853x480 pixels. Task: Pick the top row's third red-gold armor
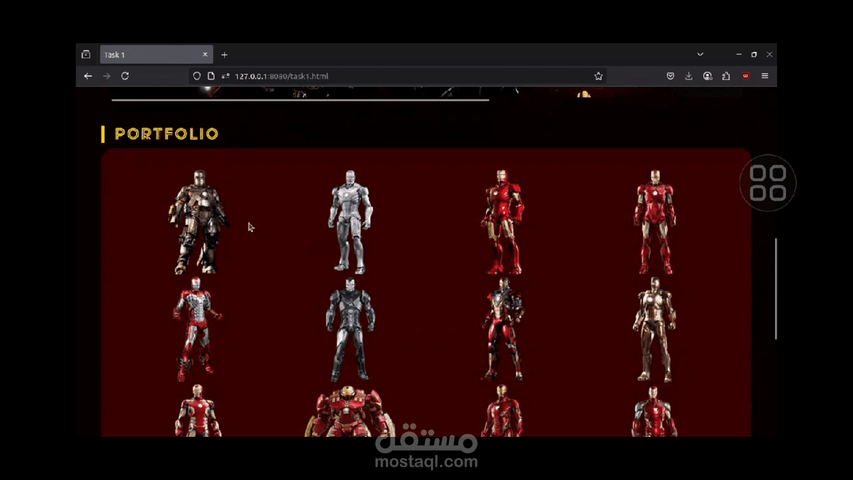pyautogui.click(x=502, y=222)
